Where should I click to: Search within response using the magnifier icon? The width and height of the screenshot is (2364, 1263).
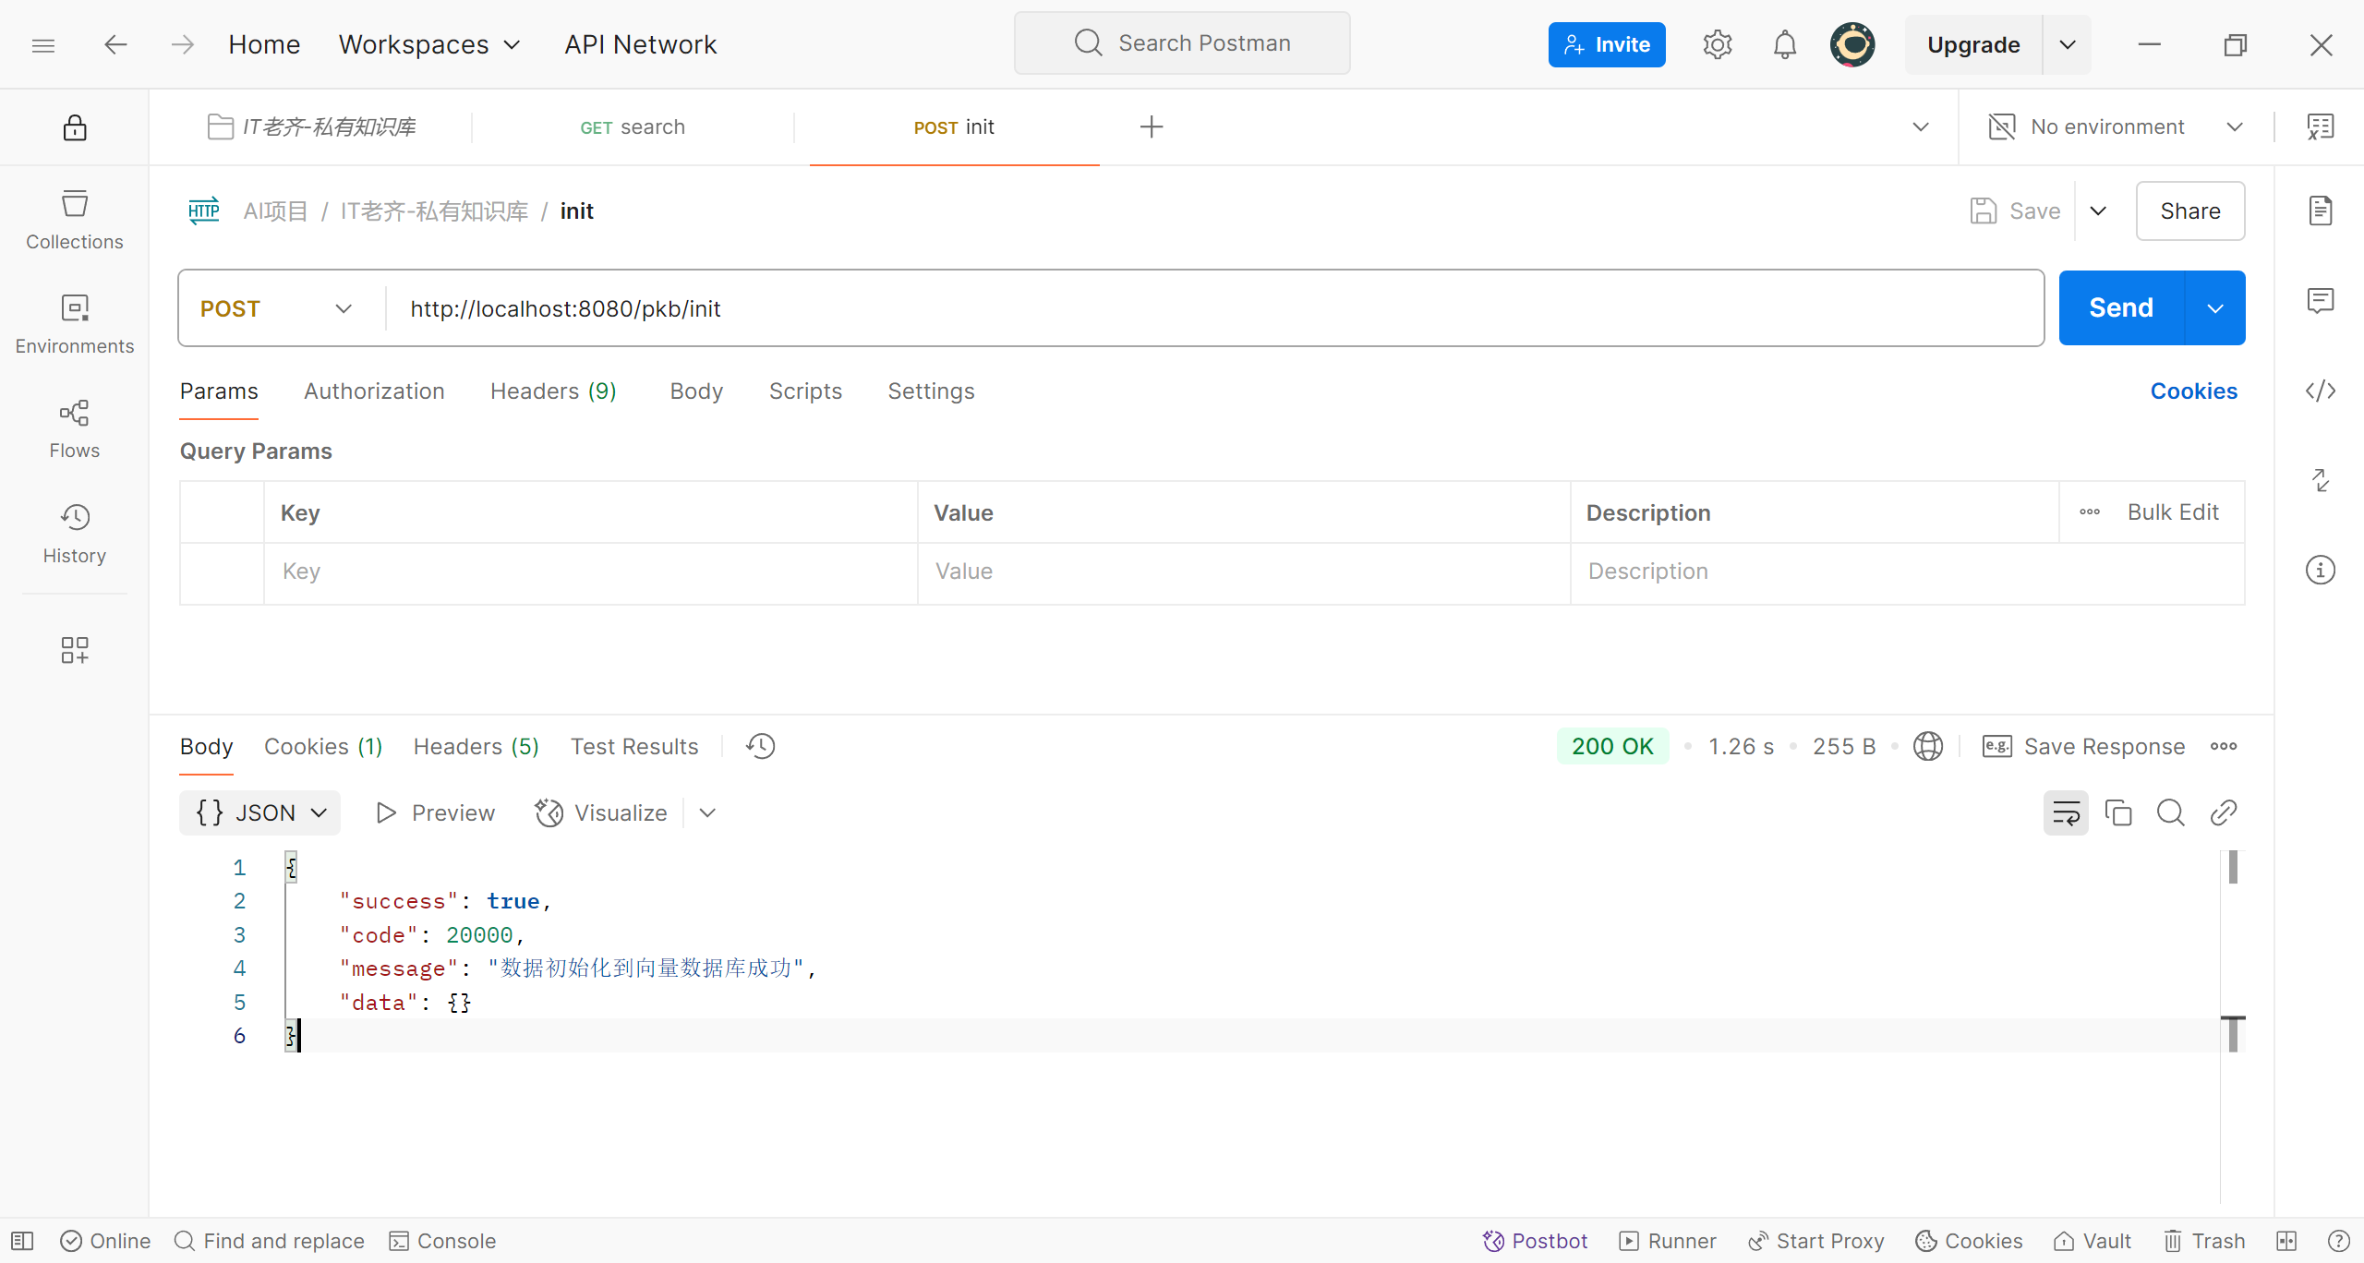click(2170, 812)
